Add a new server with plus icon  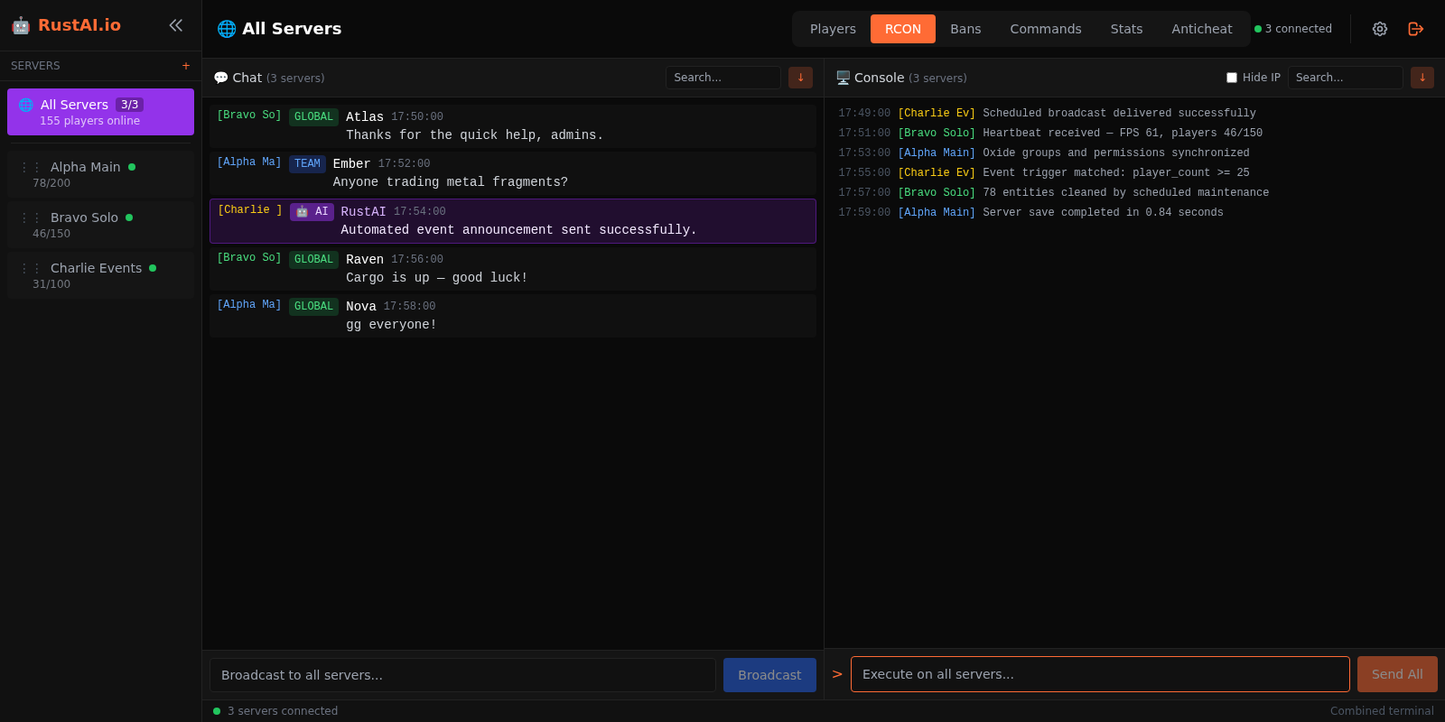click(186, 66)
